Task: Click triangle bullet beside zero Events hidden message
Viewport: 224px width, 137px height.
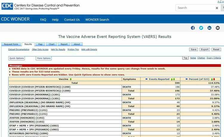Action: (10, 75)
